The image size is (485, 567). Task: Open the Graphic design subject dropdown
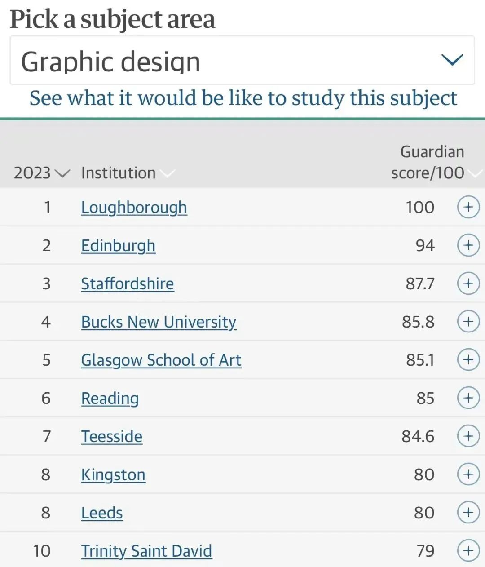(x=242, y=61)
